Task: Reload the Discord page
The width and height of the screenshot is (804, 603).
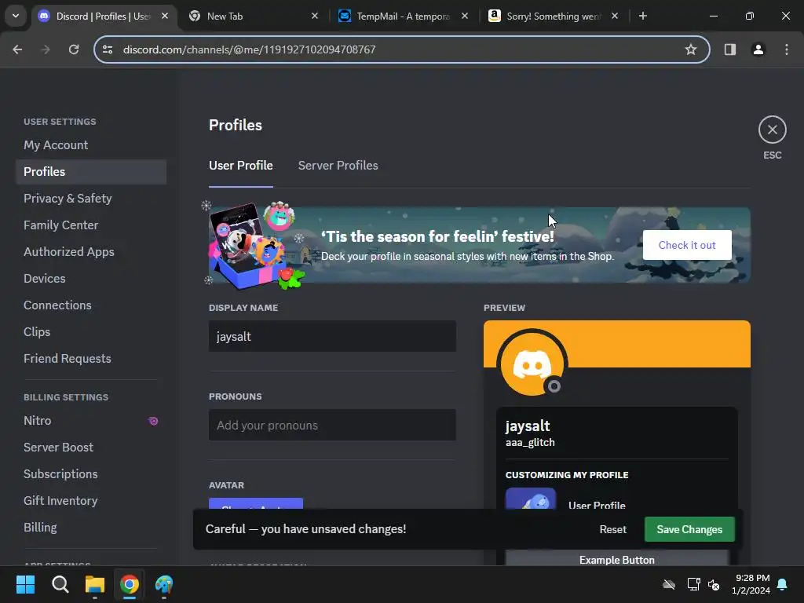Action: 74,49
